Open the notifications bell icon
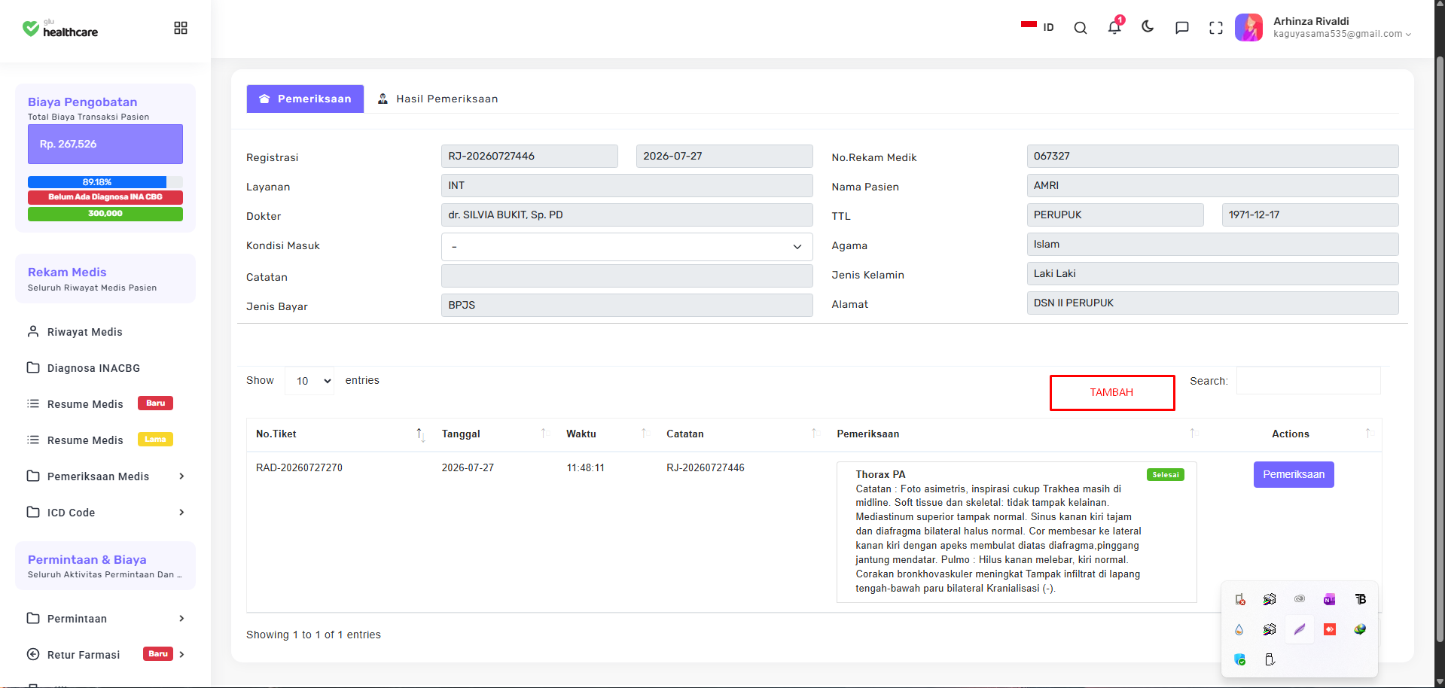Viewport: 1445px width, 688px height. coord(1114,27)
